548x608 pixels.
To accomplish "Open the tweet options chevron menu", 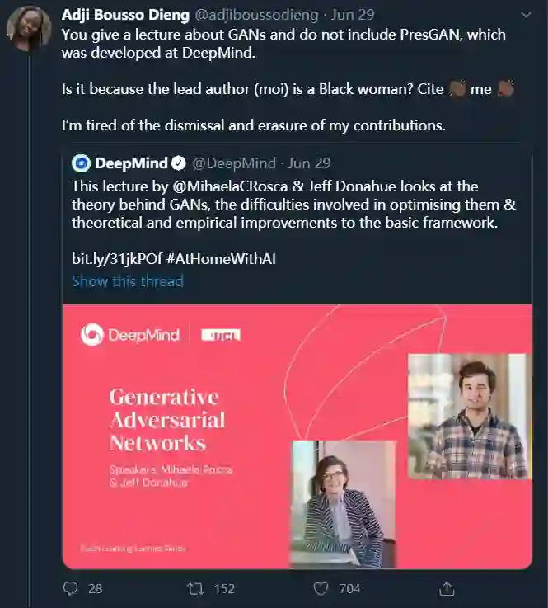I will coord(525,16).
